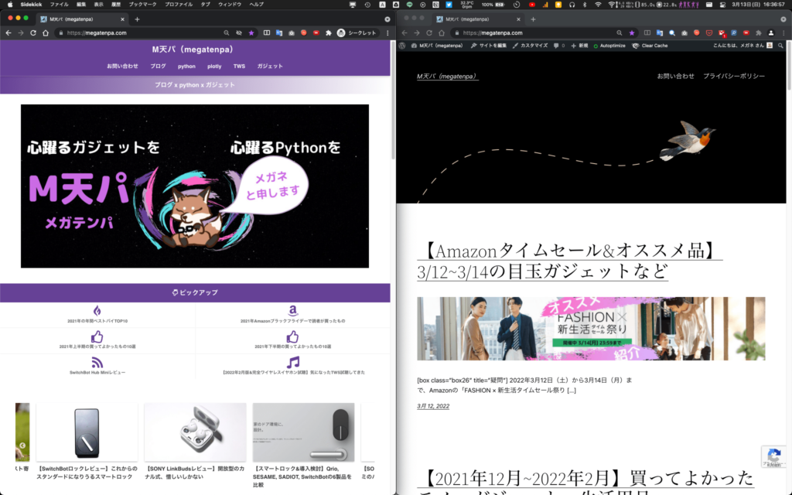Open the WordPress logo menu in admin bar
The height and width of the screenshot is (495, 792).
(402, 46)
